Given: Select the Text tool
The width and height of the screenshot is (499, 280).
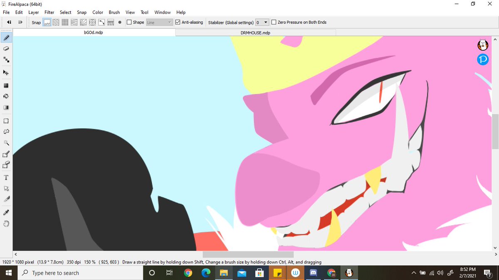Looking at the screenshot, I should pyautogui.click(x=6, y=178).
